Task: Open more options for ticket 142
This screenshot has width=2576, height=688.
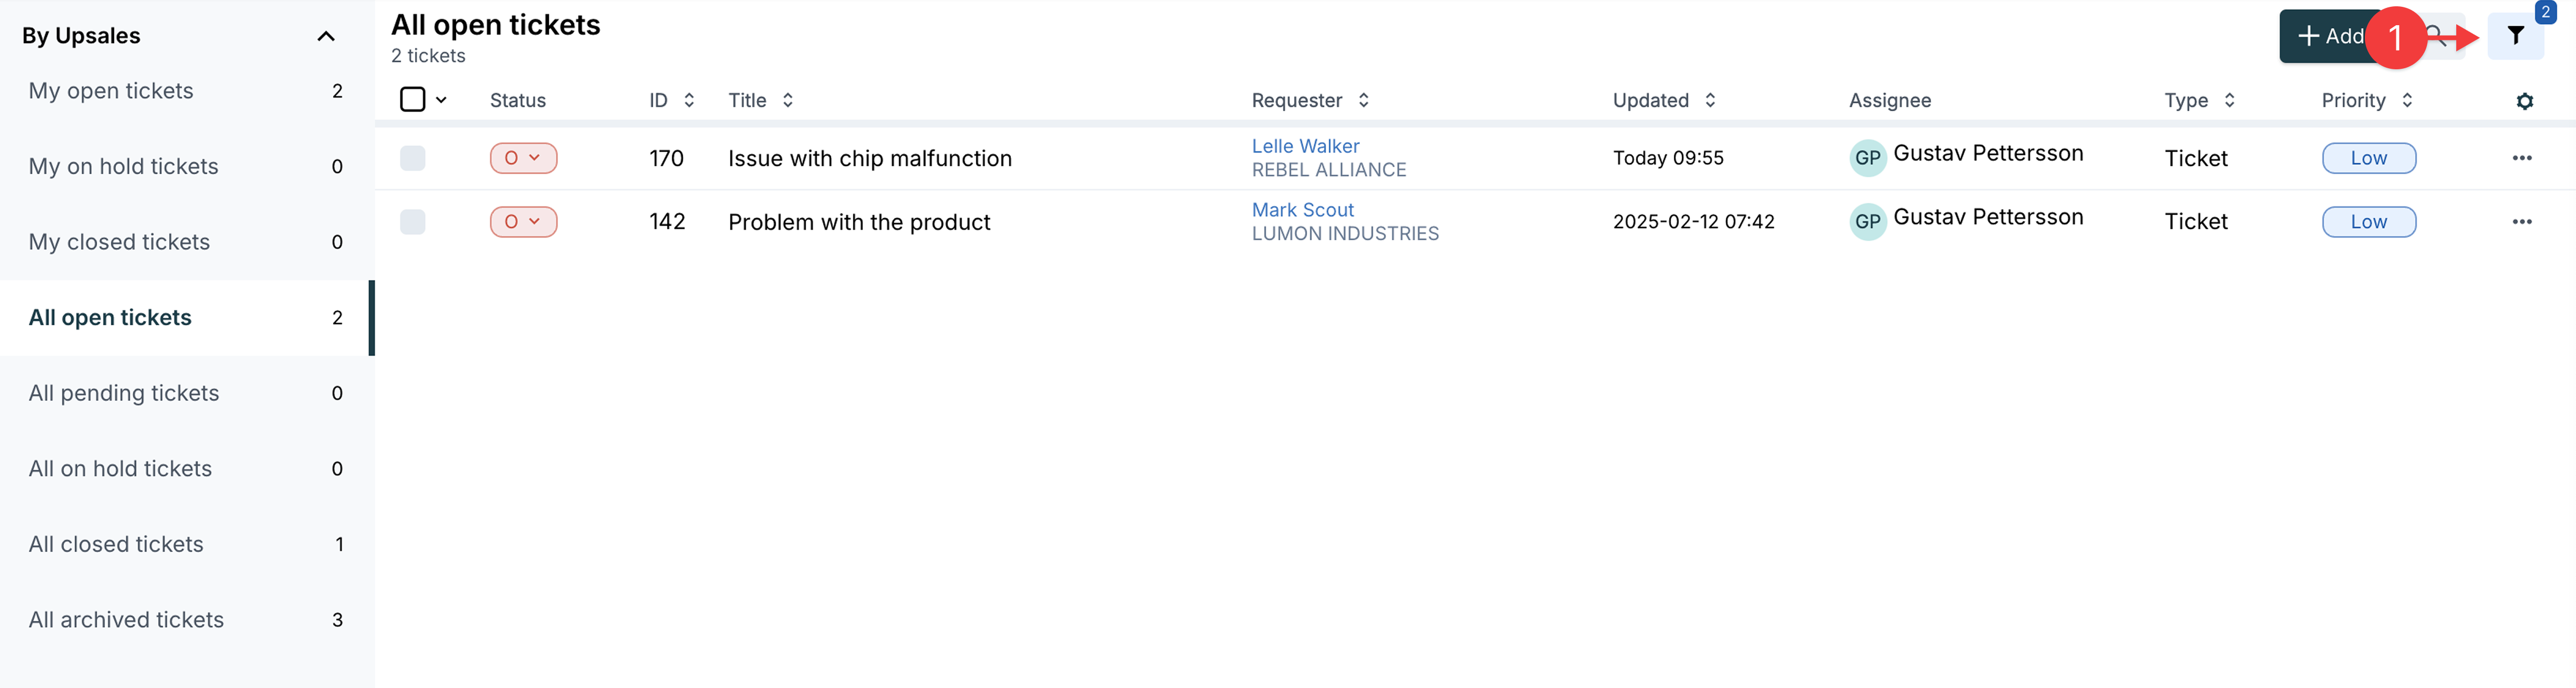Action: [x=2521, y=221]
